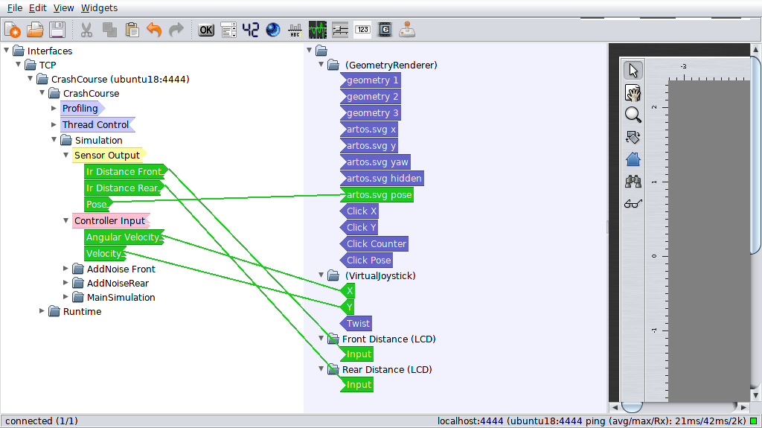
Task: Open the Edit menu
Action: pyautogui.click(x=37, y=7)
